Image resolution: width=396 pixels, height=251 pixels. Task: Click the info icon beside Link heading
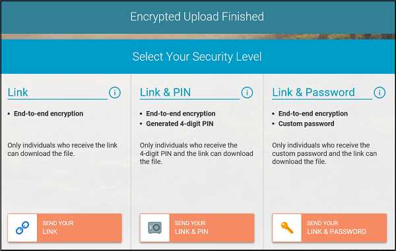115,92
